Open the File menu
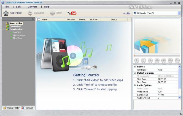This screenshot has height=116, width=183. click(x=7, y=7)
